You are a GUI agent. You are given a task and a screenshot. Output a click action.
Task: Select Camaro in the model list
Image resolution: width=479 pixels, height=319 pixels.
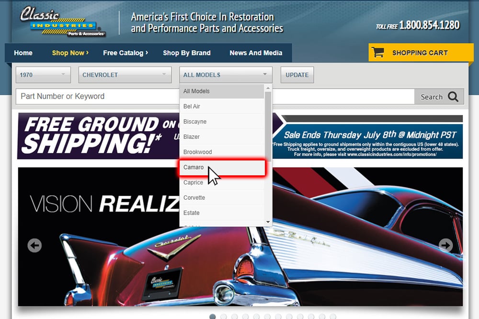(222, 167)
